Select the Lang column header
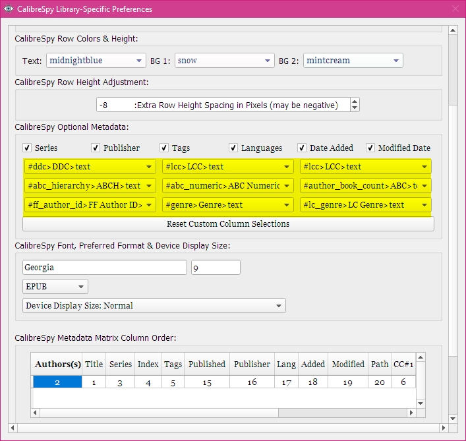The width and height of the screenshot is (466, 441). click(287, 364)
